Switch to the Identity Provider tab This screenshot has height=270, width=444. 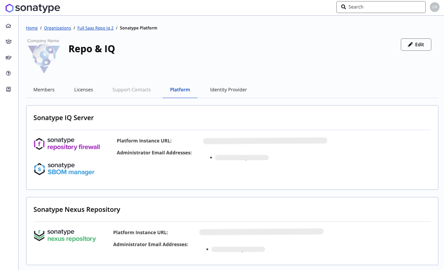tap(228, 90)
